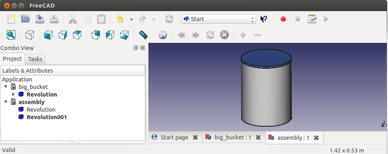The width and height of the screenshot is (388, 154).
Task: Start macro recording with red dot
Action: click(x=283, y=19)
